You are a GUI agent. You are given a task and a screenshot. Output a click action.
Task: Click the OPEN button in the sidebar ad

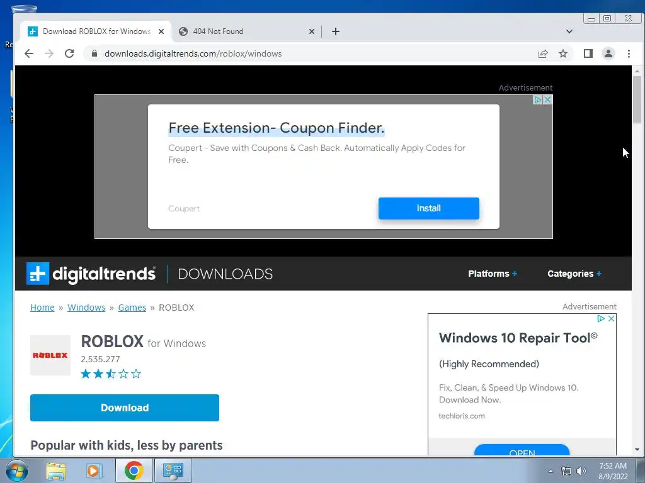tap(522, 450)
